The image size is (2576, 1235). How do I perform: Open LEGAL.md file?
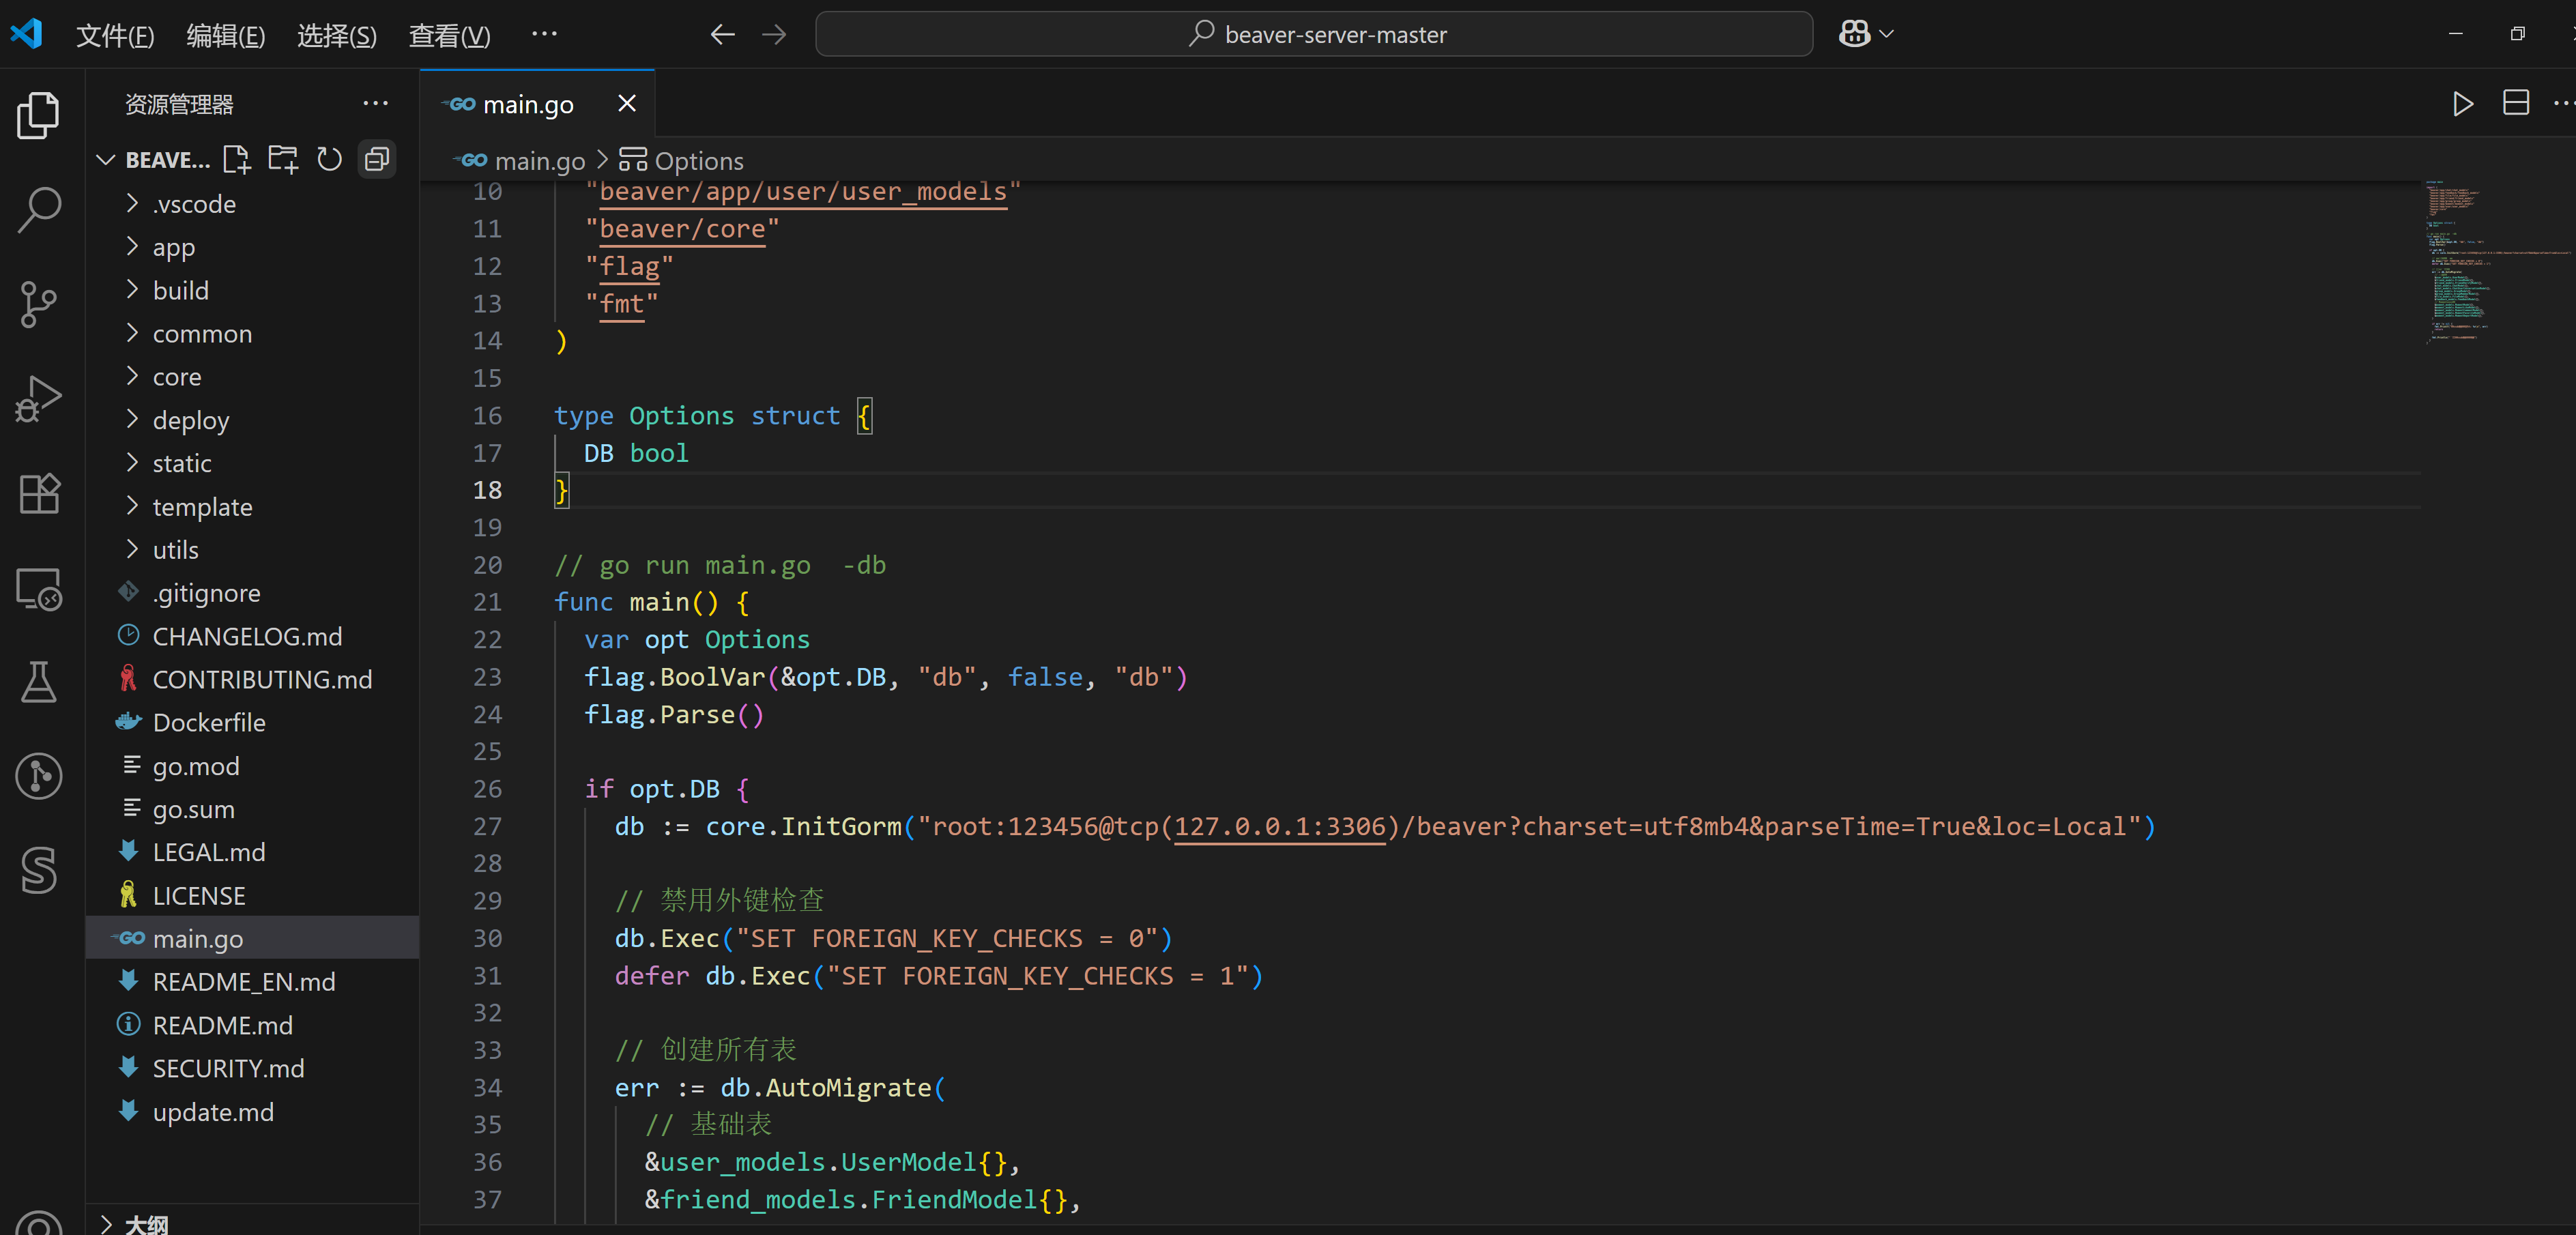(252, 852)
